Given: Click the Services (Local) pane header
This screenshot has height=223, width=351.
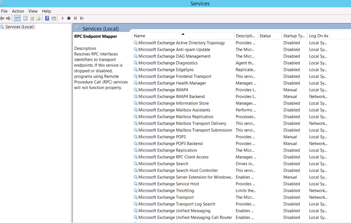Looking at the screenshot, I should 101,29.
